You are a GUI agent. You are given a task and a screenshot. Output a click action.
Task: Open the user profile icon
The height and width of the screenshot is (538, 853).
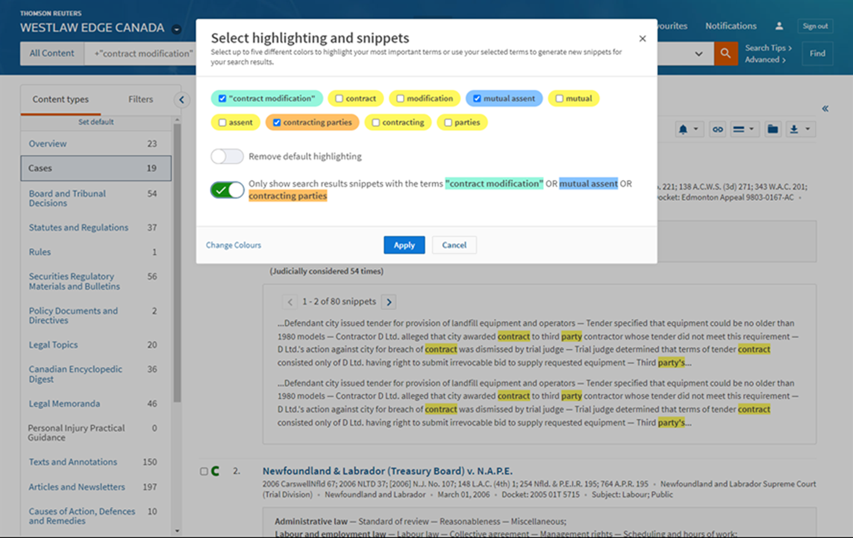tap(779, 26)
